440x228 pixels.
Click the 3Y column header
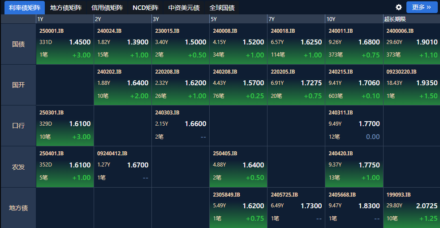click(181, 19)
